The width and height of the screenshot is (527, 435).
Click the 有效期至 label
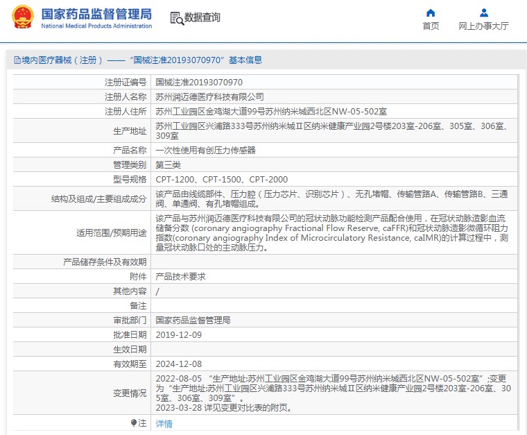130,364
